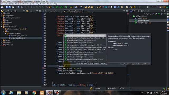Select main(String[]) method in Outline
This screenshot has width=169, height=95.
tap(144, 23)
